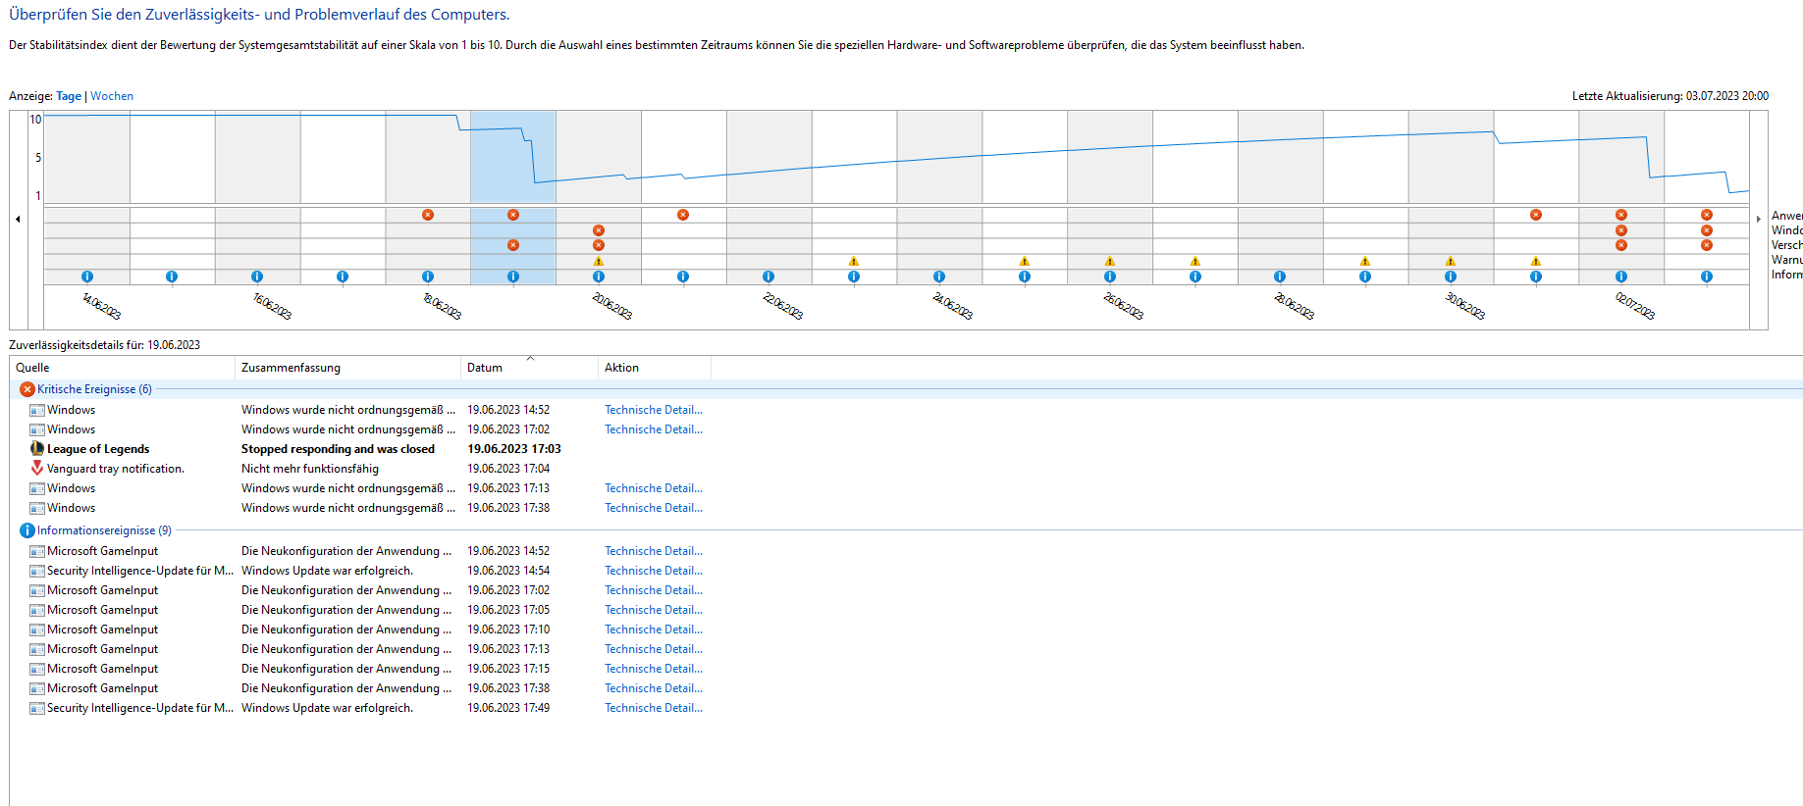Viewport: 1803px width, 806px height.
Task: Select the 21.06.2023 chart column
Action: pos(683,197)
